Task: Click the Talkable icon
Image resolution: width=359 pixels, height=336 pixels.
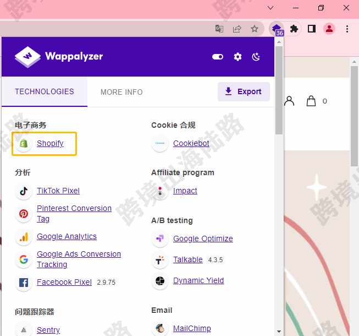Action: point(160,260)
